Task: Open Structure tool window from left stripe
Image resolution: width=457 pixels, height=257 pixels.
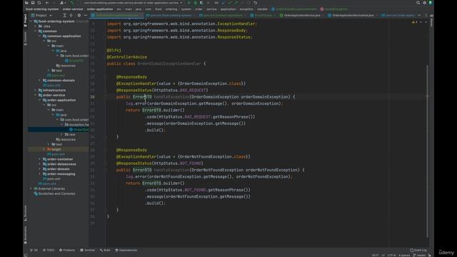Action: pyautogui.click(x=26, y=213)
